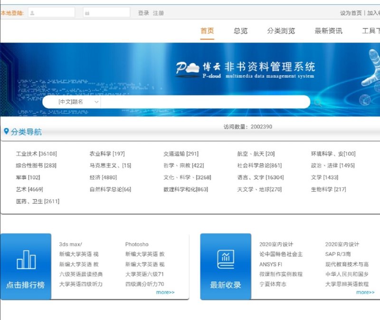This screenshot has width=380, height=320.
Task: Click the bar chart ranking icon
Action: tap(26, 260)
